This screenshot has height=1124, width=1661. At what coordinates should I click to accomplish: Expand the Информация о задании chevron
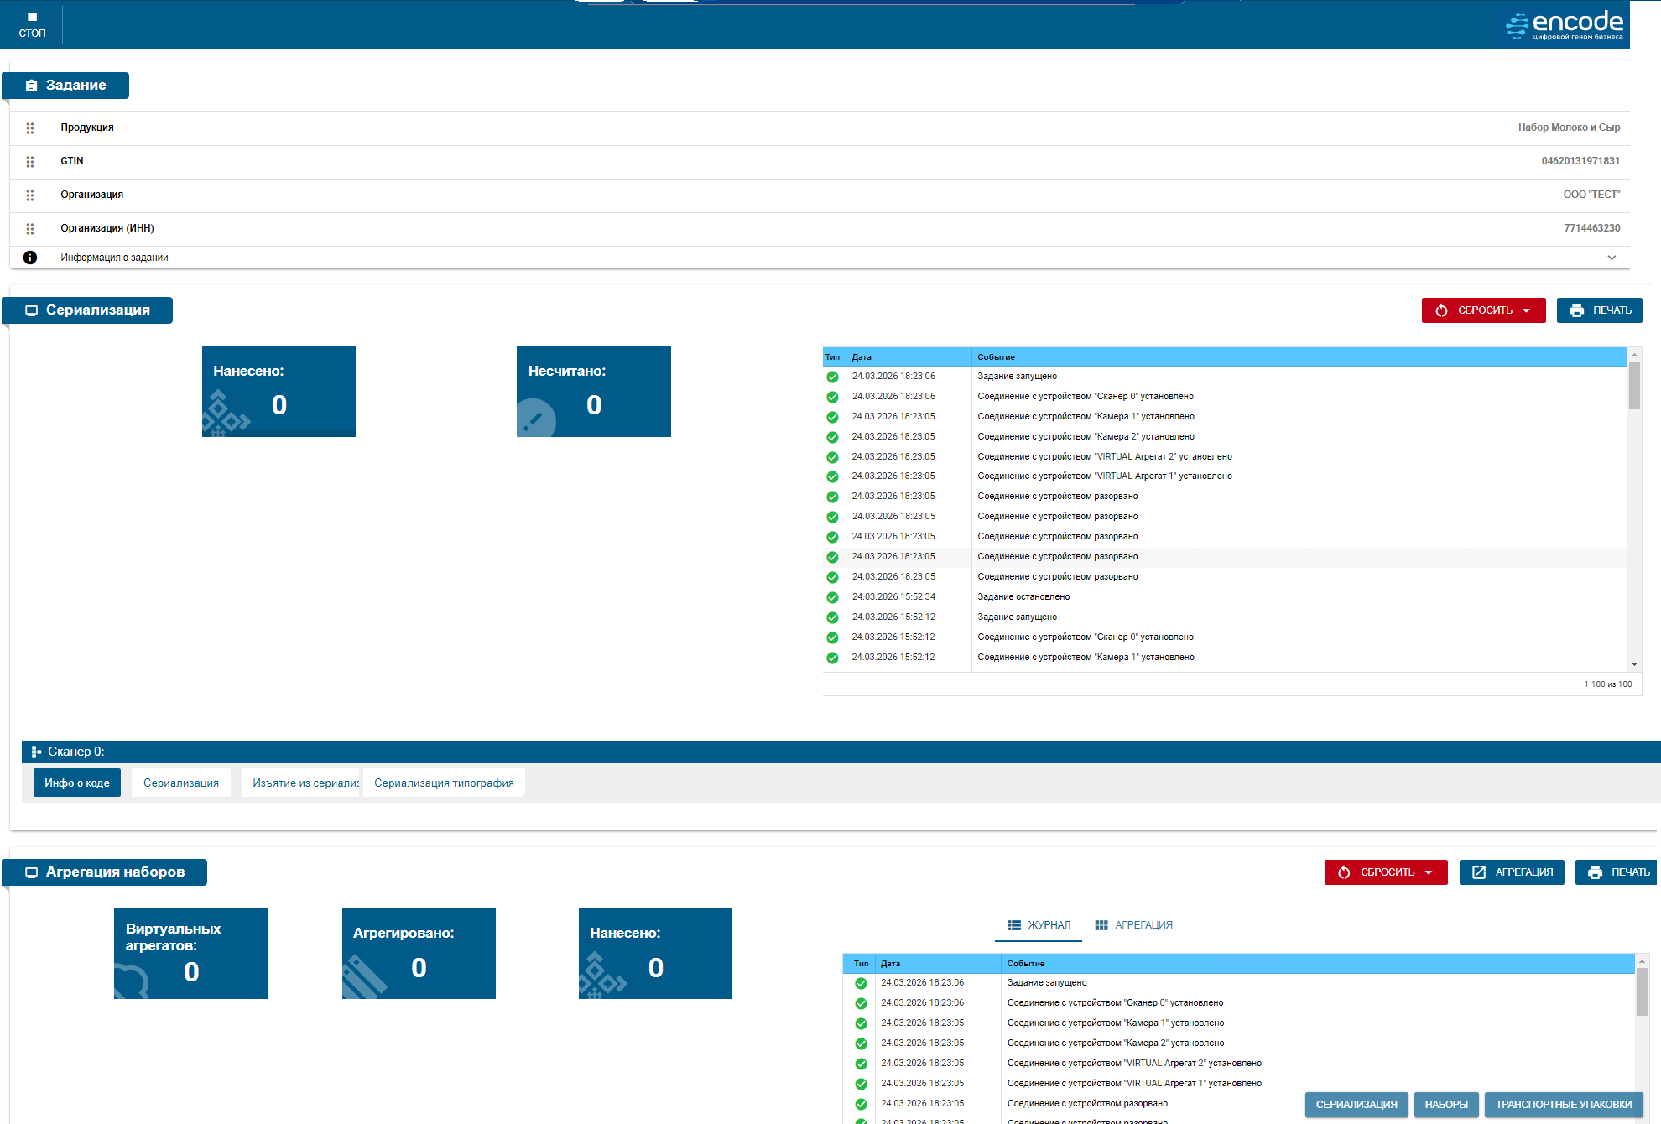pos(1612,258)
